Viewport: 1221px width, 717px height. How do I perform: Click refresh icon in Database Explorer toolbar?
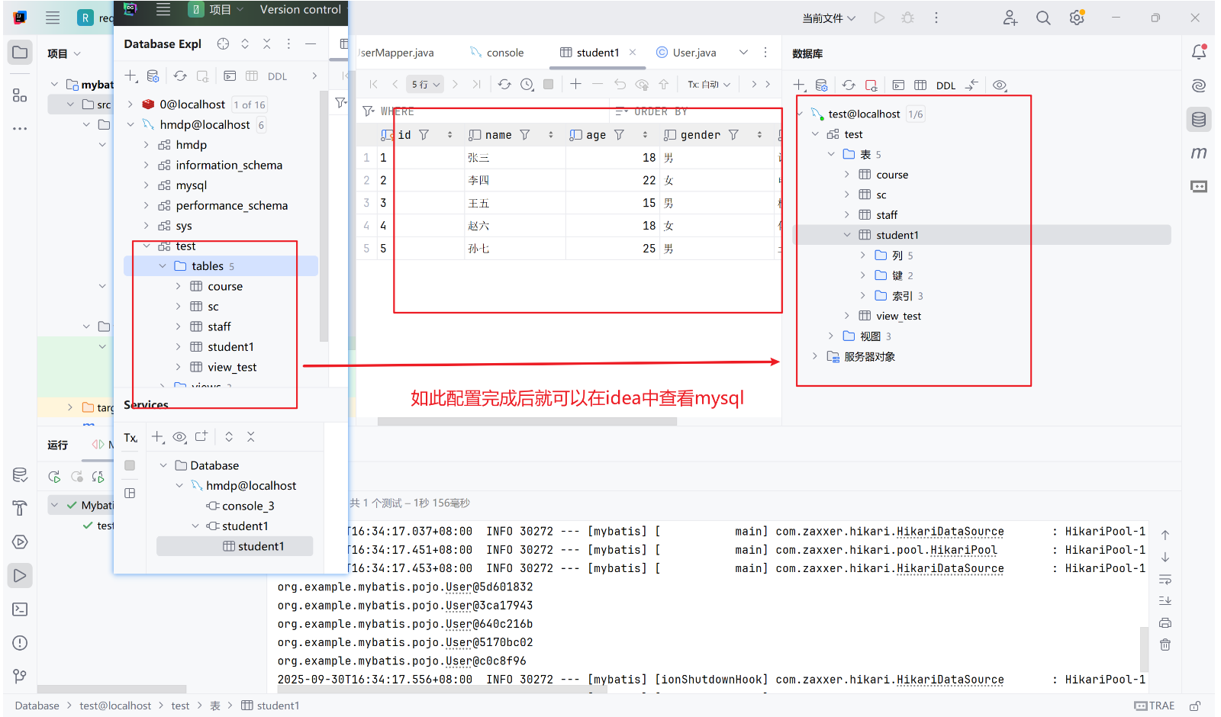[180, 76]
